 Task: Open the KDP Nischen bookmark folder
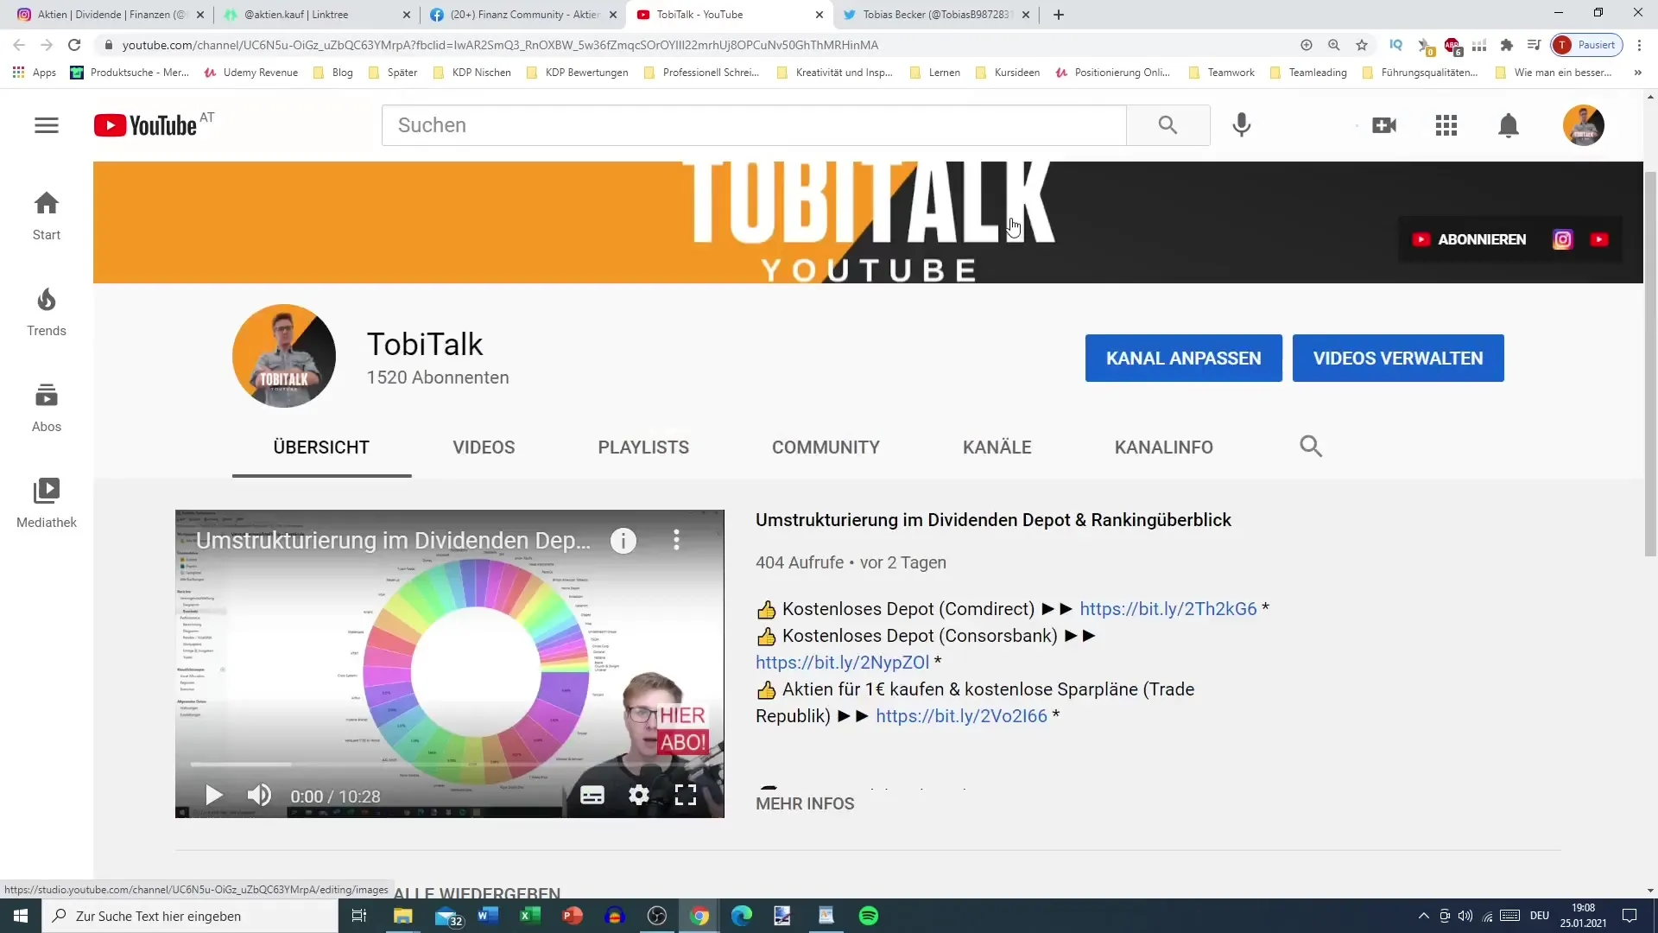click(x=471, y=73)
